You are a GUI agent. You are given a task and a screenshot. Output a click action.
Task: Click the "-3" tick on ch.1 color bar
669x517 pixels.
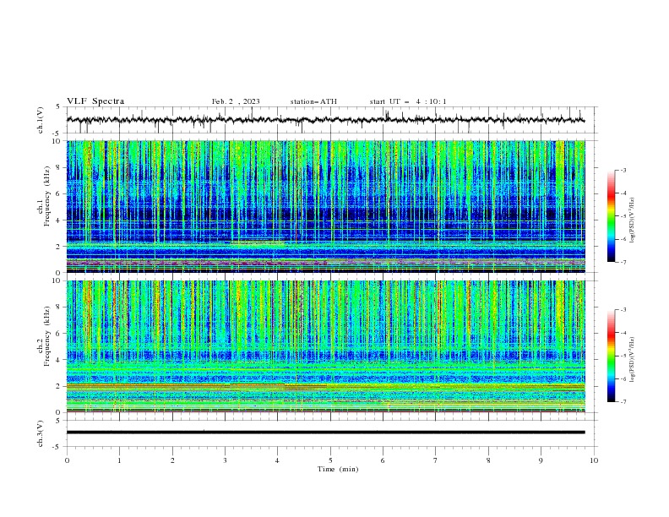[x=623, y=170]
